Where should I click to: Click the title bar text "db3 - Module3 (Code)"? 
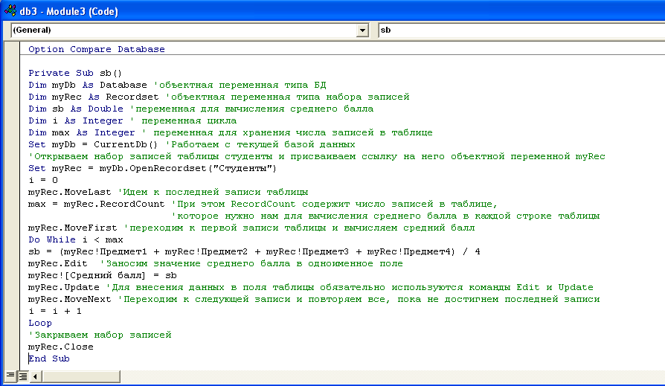69,11
